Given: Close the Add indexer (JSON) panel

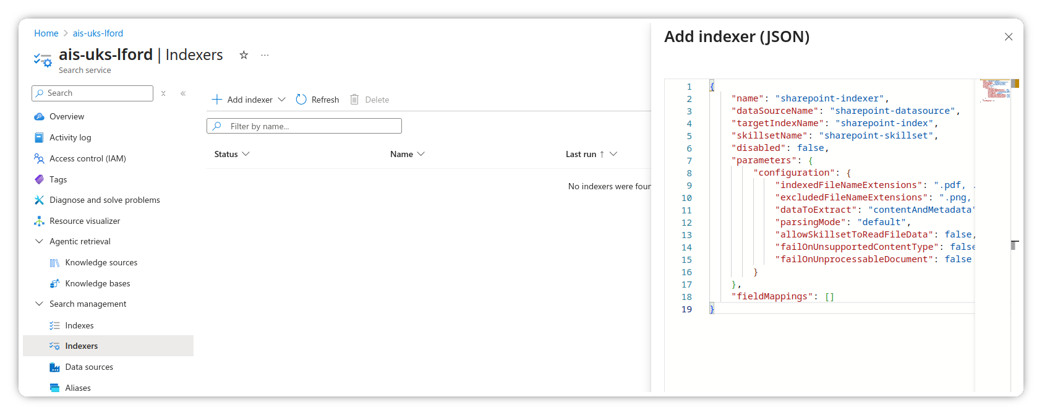Looking at the screenshot, I should coord(1009,37).
